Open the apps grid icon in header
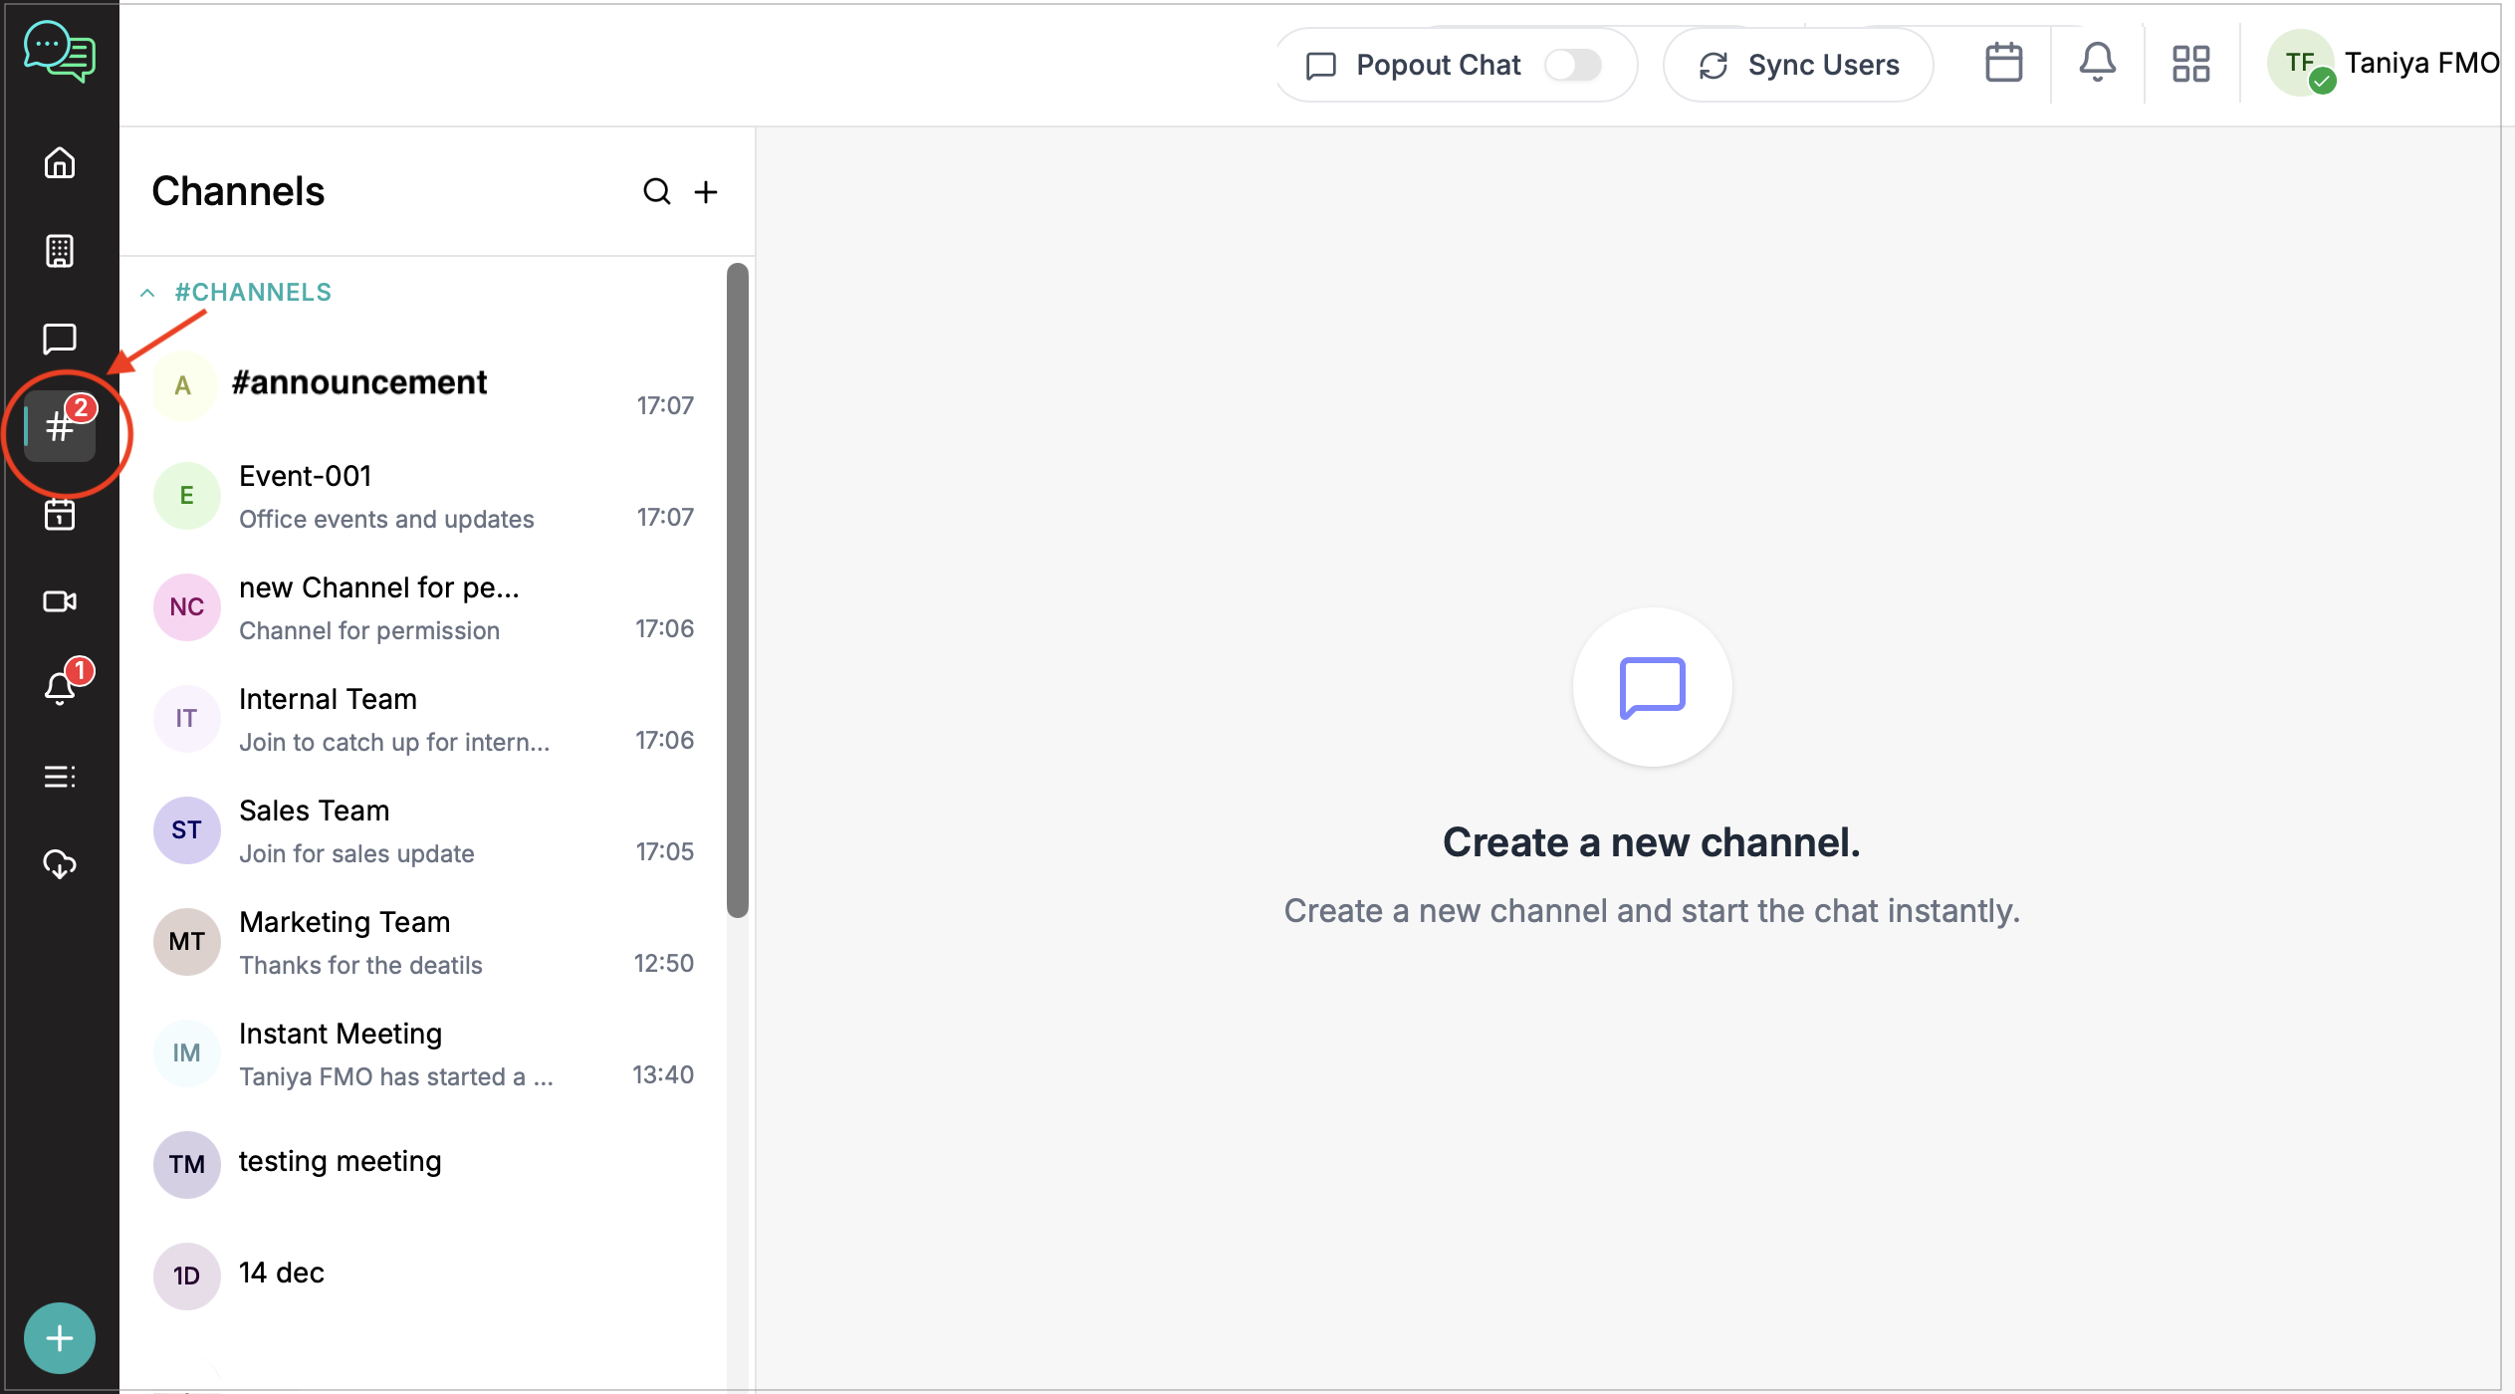The image size is (2515, 1394). 2190,64
